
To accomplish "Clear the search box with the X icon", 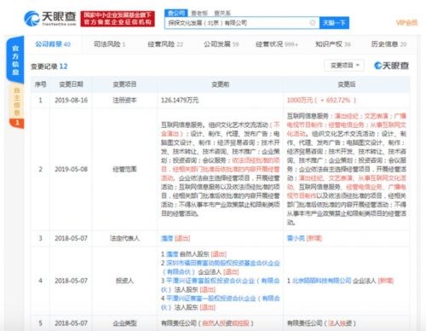I will [313, 23].
